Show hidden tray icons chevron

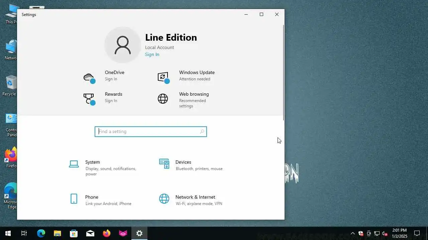[x=353, y=233]
